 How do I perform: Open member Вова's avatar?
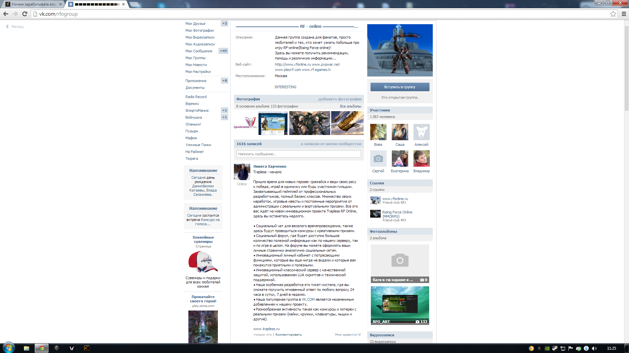pyautogui.click(x=378, y=132)
